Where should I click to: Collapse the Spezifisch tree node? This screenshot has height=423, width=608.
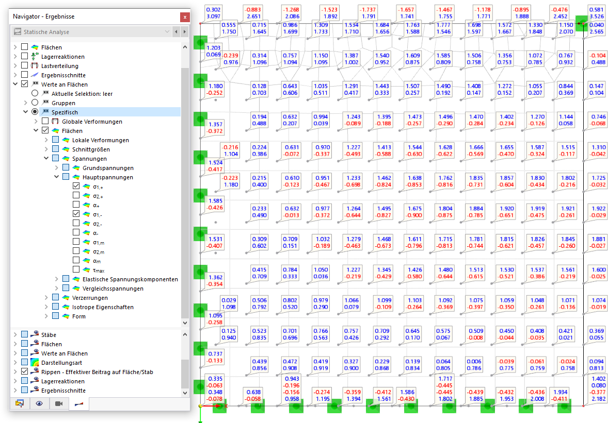[26, 112]
